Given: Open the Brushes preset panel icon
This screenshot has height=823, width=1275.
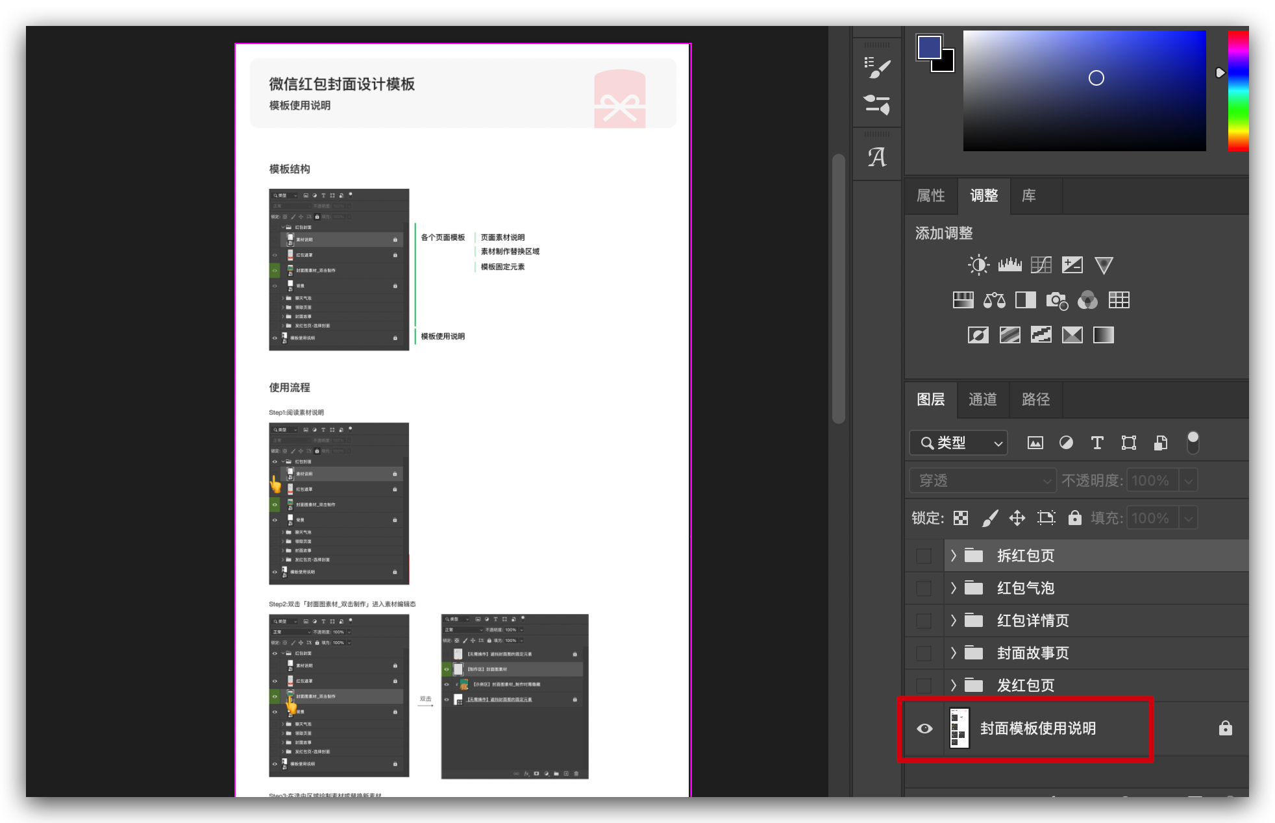Looking at the screenshot, I should 877,104.
